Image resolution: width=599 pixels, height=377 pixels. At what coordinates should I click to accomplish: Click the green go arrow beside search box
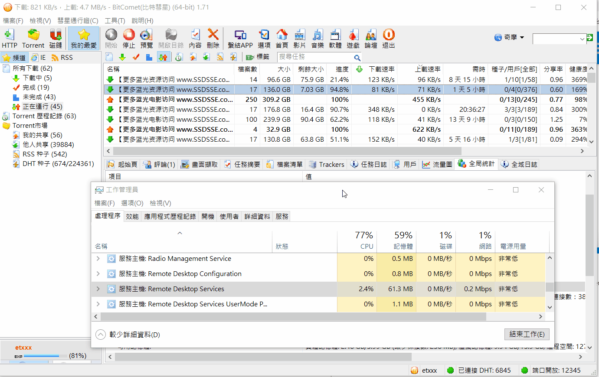point(589,38)
